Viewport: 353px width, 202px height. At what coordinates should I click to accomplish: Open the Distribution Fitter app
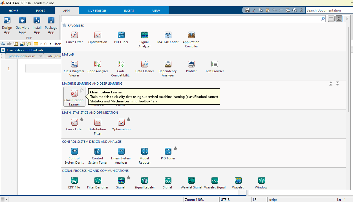coord(98,123)
